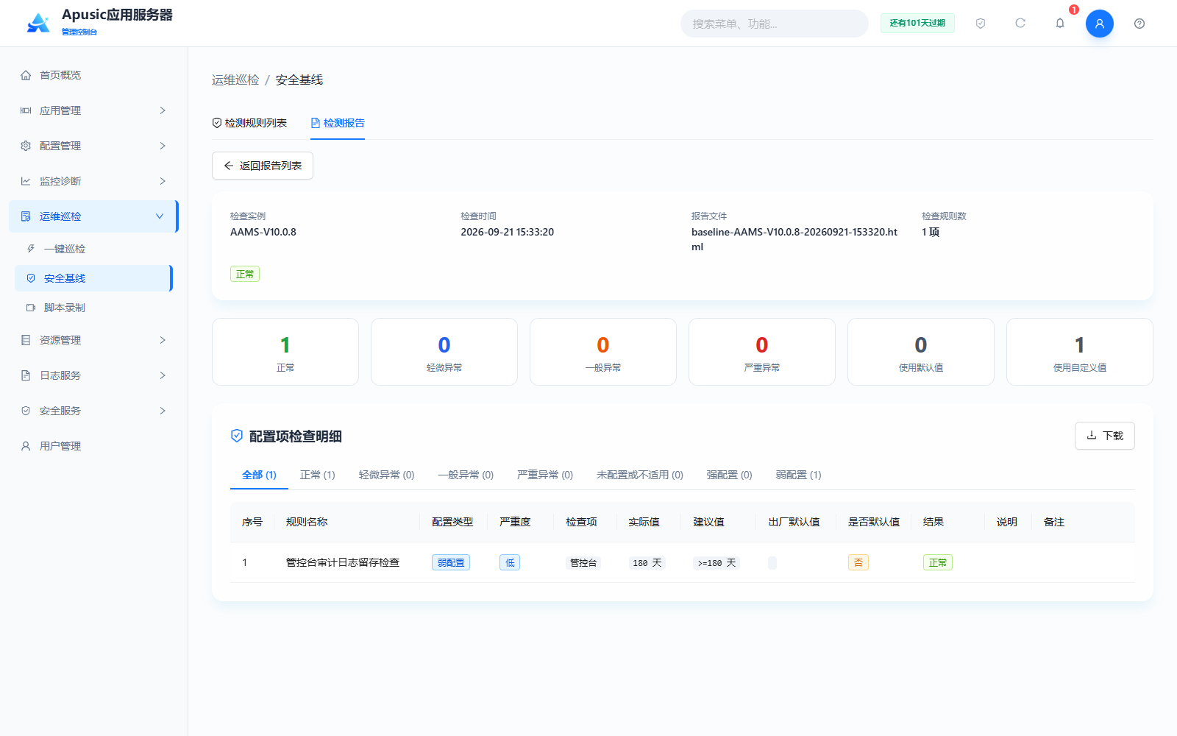Click the 首页概览 home icon
Viewport: 1177px width, 736px height.
tap(26, 75)
